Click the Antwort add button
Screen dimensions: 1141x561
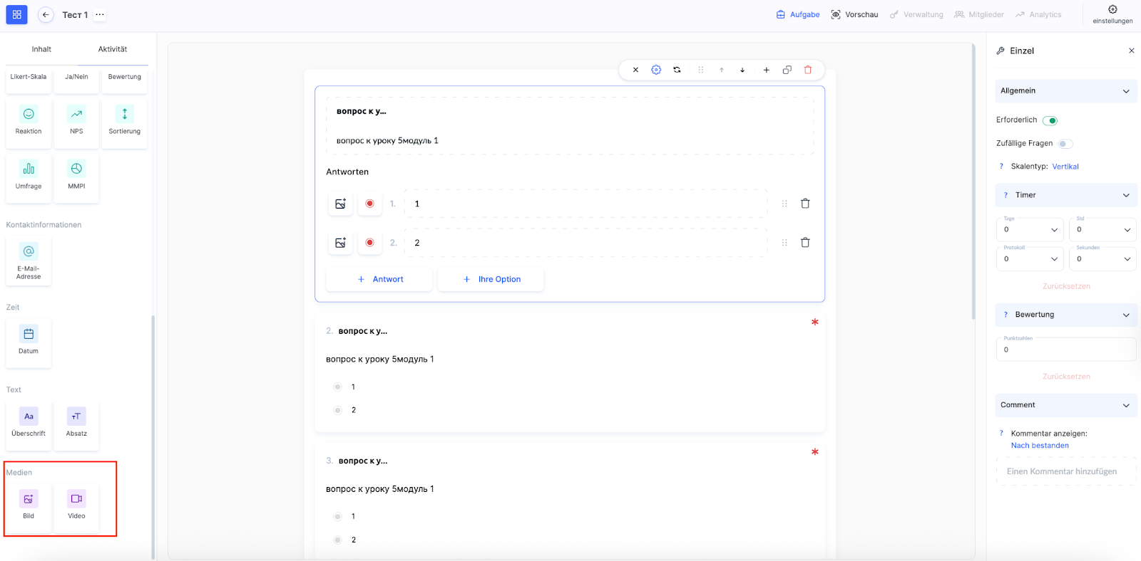[379, 279]
